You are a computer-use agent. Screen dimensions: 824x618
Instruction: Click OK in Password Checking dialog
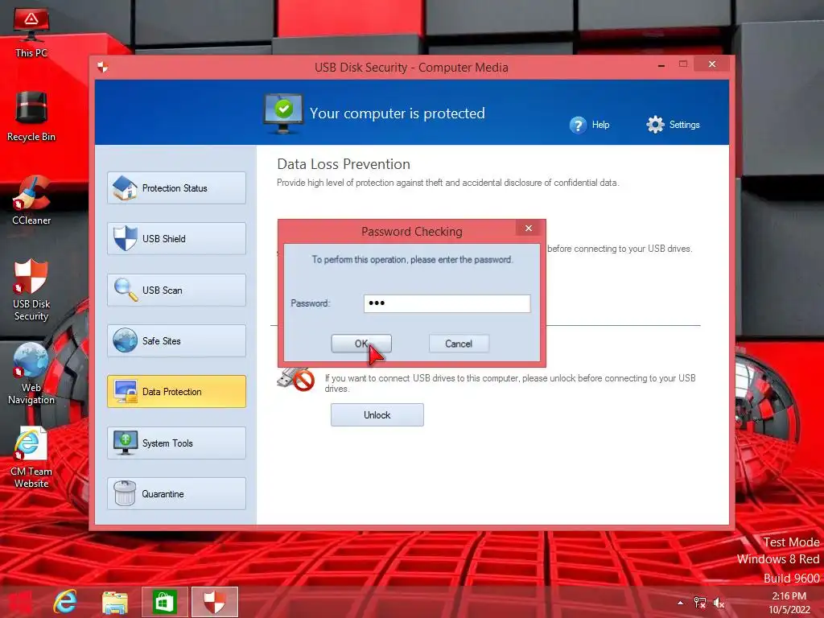[x=361, y=344]
